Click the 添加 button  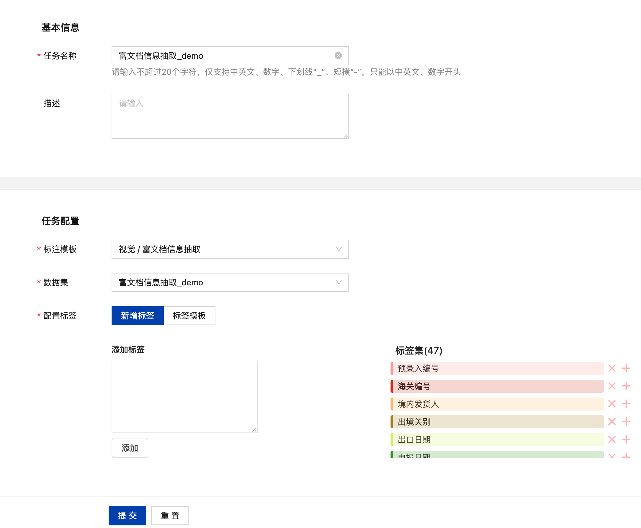click(x=130, y=448)
